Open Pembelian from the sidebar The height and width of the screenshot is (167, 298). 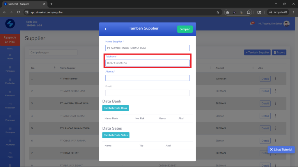click(x=10, y=81)
